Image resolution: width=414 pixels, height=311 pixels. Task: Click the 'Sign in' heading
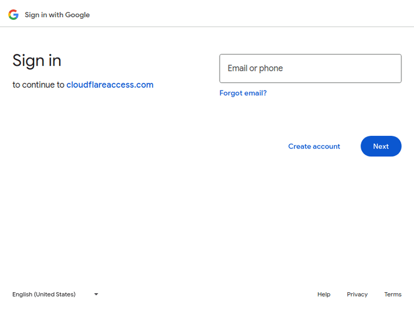click(37, 60)
